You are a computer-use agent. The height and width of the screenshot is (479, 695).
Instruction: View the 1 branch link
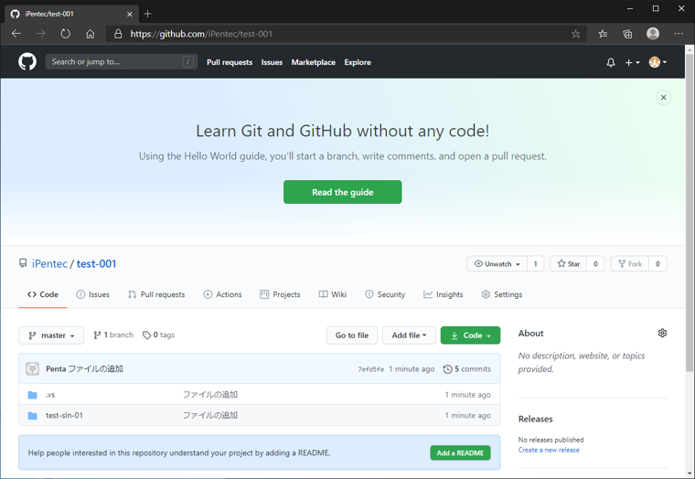[x=113, y=335]
